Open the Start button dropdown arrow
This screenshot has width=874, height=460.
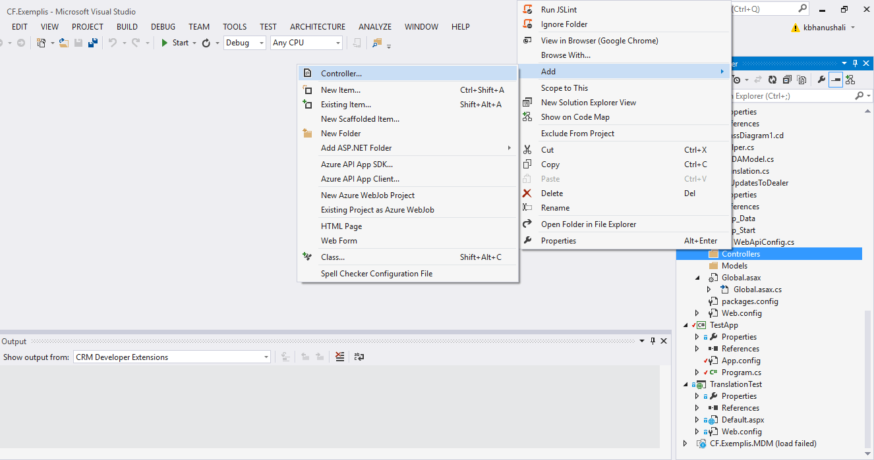(x=194, y=43)
